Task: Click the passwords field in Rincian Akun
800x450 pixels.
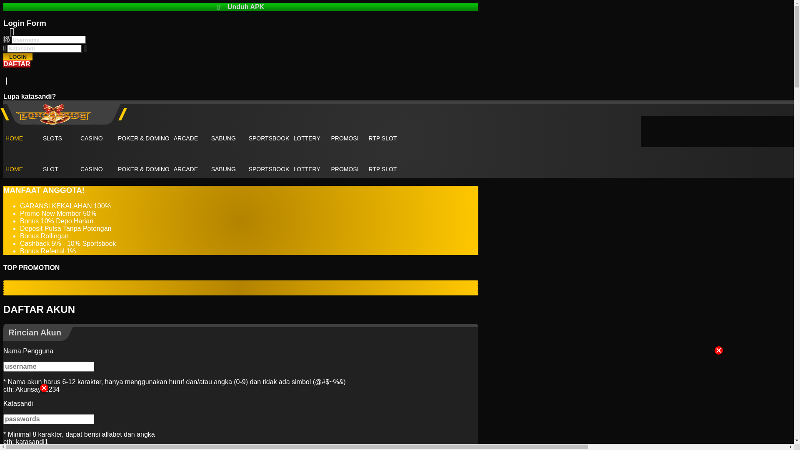Action: coord(49,419)
